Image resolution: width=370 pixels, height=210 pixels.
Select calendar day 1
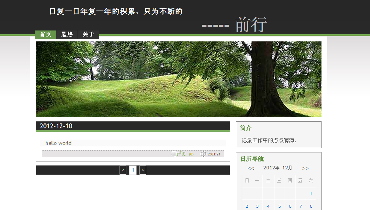click(311, 194)
